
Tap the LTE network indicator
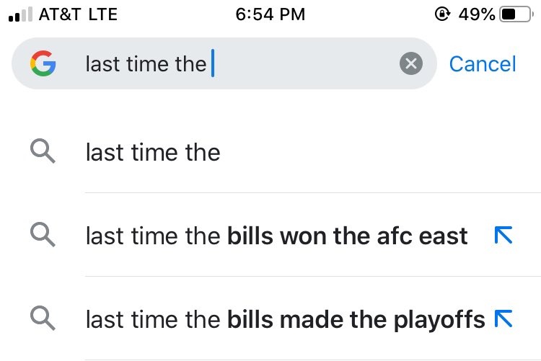click(103, 14)
